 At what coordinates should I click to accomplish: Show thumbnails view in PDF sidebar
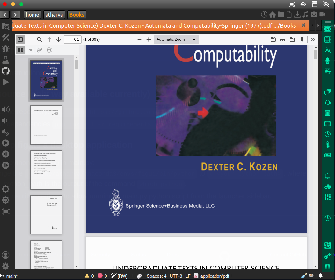(20, 50)
